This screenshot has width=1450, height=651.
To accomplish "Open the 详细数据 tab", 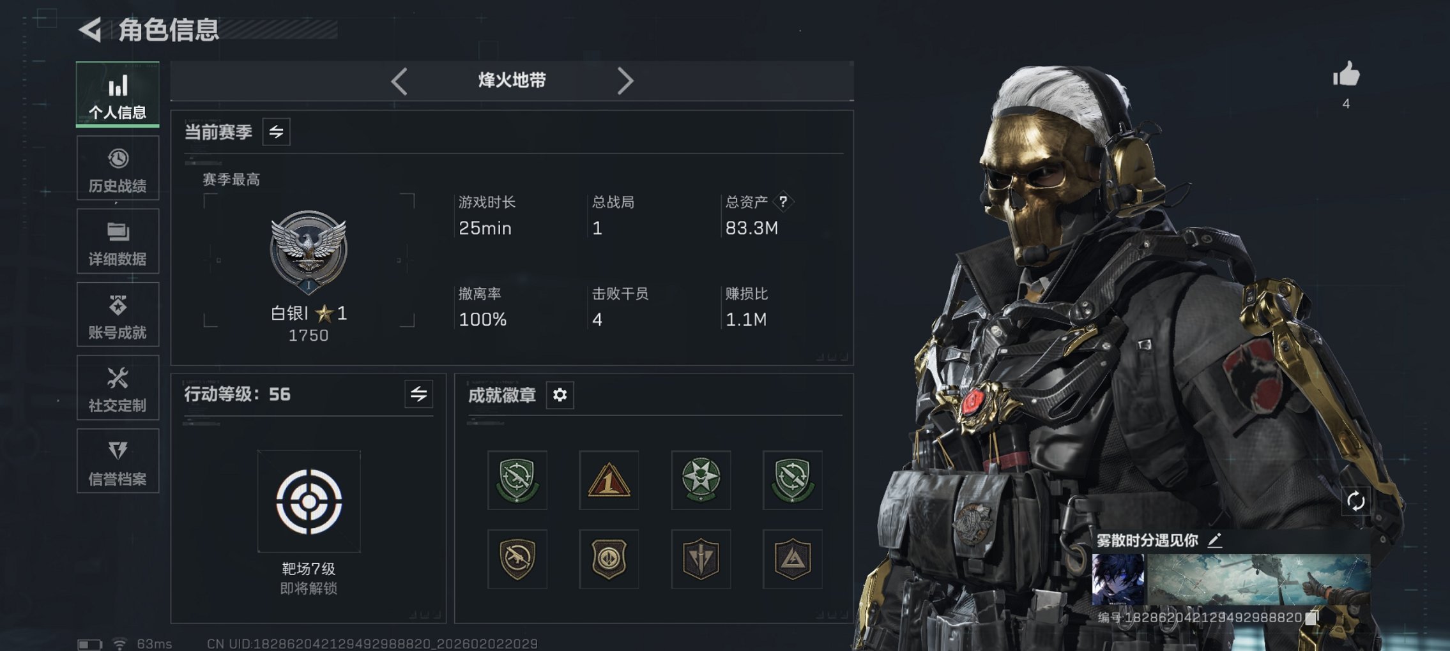I will coord(118,242).
